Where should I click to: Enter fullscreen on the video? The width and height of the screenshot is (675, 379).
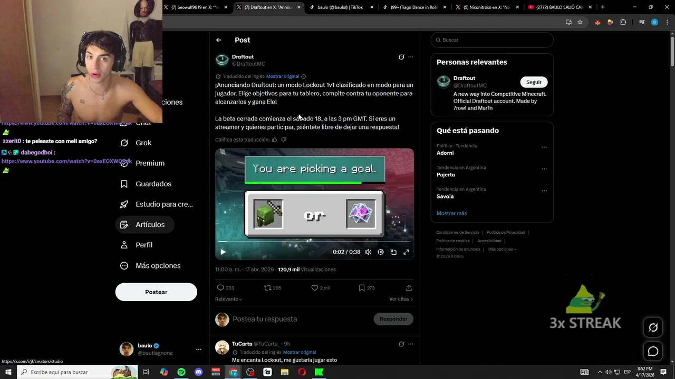pos(406,252)
